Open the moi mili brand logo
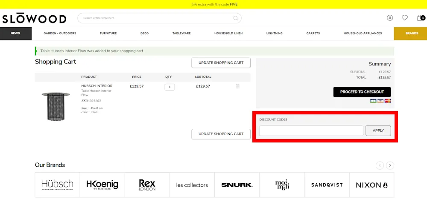The height and width of the screenshot is (199, 427). [282, 185]
